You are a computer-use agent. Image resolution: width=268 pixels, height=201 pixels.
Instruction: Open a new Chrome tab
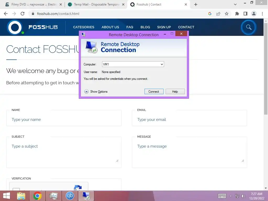click(196, 5)
